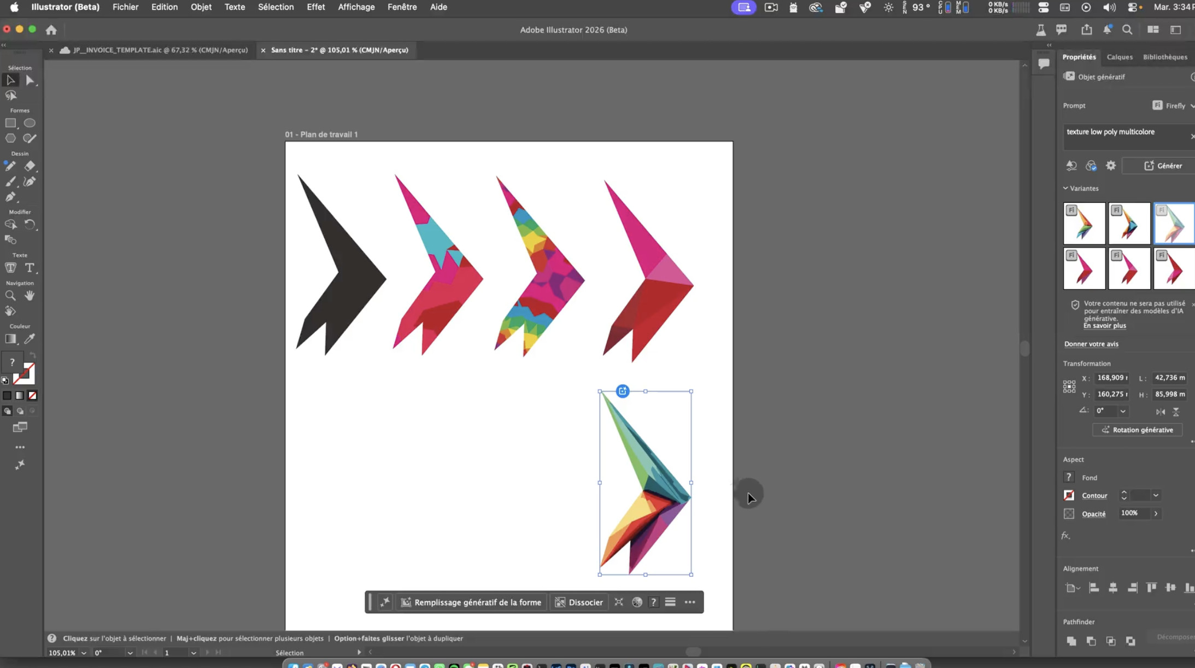Set stroke color to none
Viewport: 1195px width, 668px height.
click(32, 395)
